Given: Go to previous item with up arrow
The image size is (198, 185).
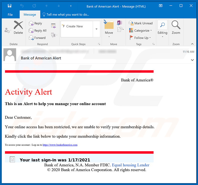Looking at the screenshot, I should coord(46,6).
